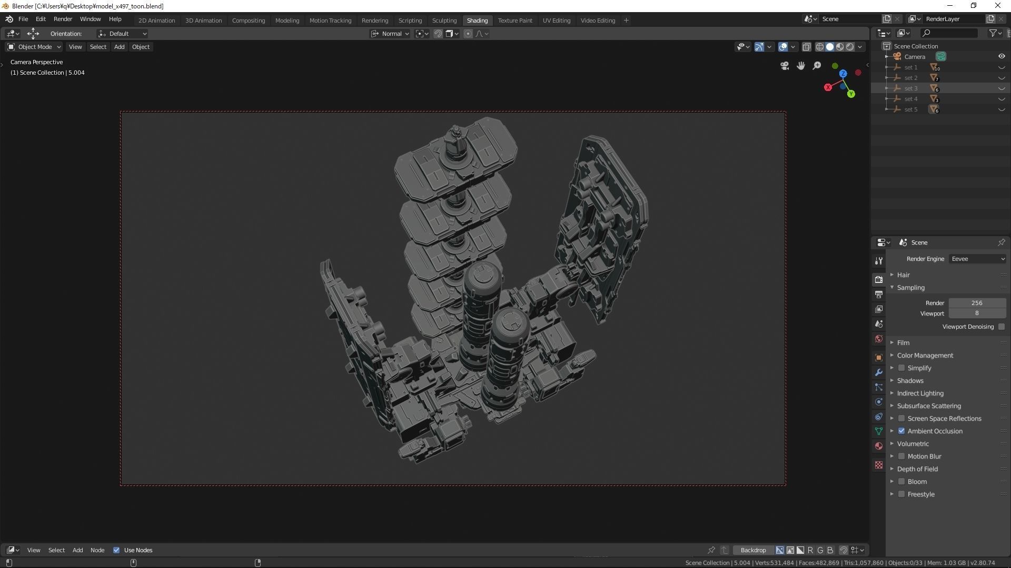Open the Object Mode dropdown
1011x568 pixels.
click(x=34, y=47)
